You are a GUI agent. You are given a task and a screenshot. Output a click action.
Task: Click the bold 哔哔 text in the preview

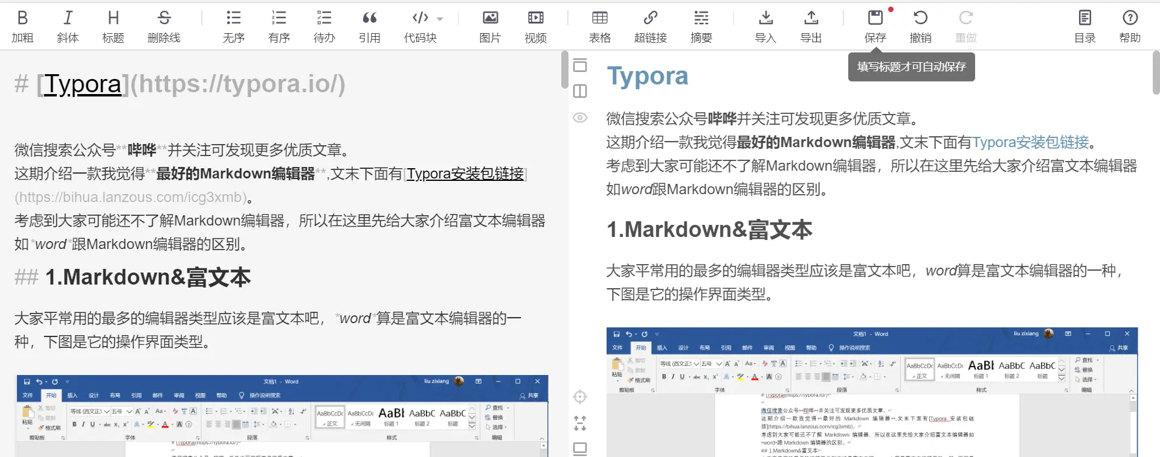(722, 119)
